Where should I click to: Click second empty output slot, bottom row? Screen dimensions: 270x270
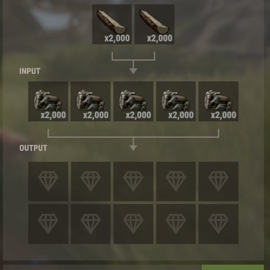point(91,224)
